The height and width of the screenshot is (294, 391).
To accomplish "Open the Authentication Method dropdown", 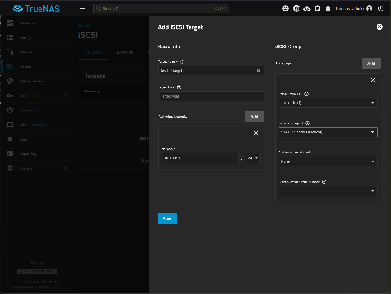I will tap(328, 161).
